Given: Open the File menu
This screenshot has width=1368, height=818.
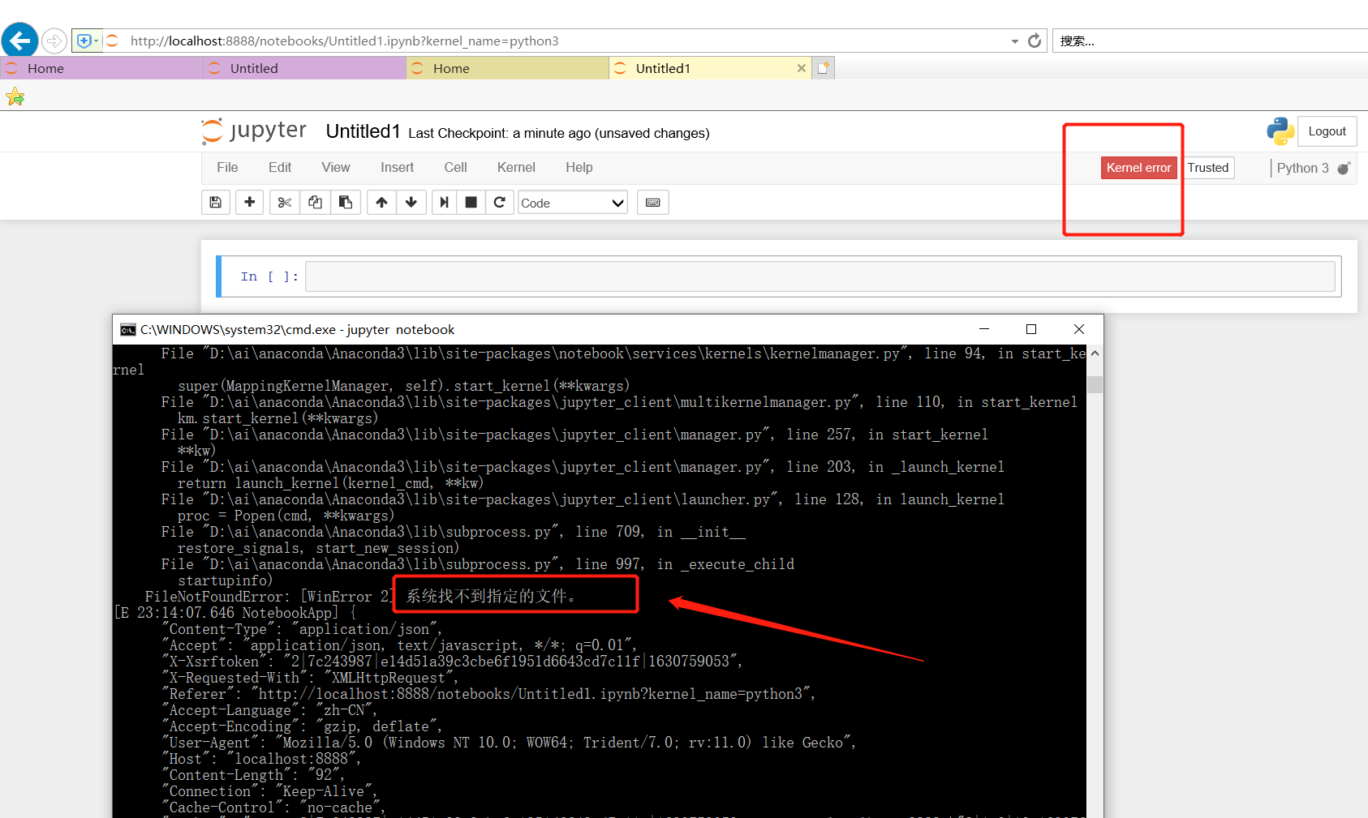Looking at the screenshot, I should (x=227, y=167).
